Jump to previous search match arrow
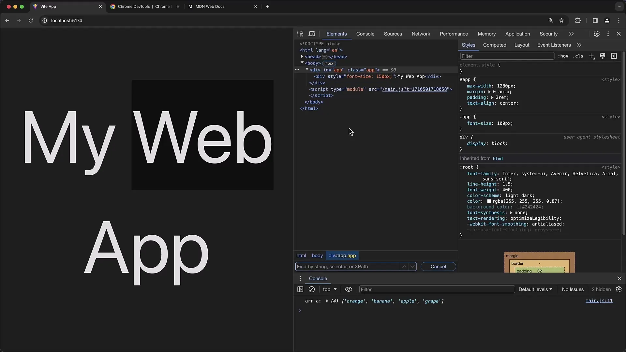Screen dimensions: 626x352 (x=404, y=267)
